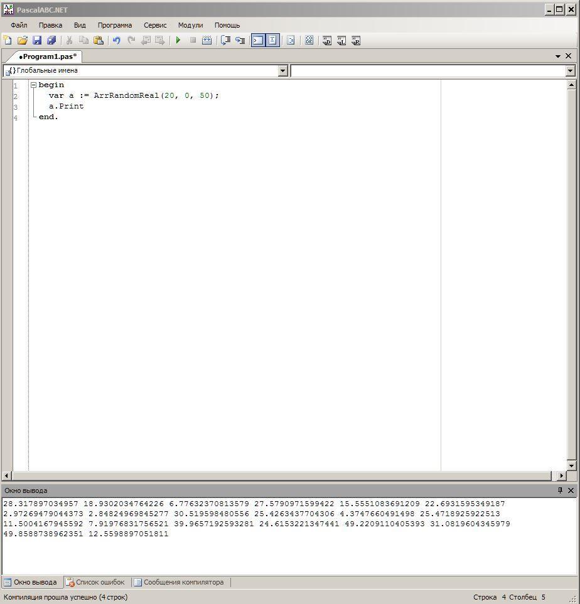The image size is (580, 604).
Task: Open the Правка menu
Action: click(x=50, y=26)
